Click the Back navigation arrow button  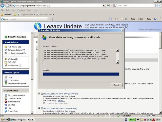pos(3,5)
